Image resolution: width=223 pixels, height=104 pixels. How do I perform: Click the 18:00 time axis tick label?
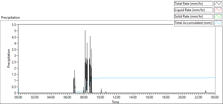(x=166, y=98)
